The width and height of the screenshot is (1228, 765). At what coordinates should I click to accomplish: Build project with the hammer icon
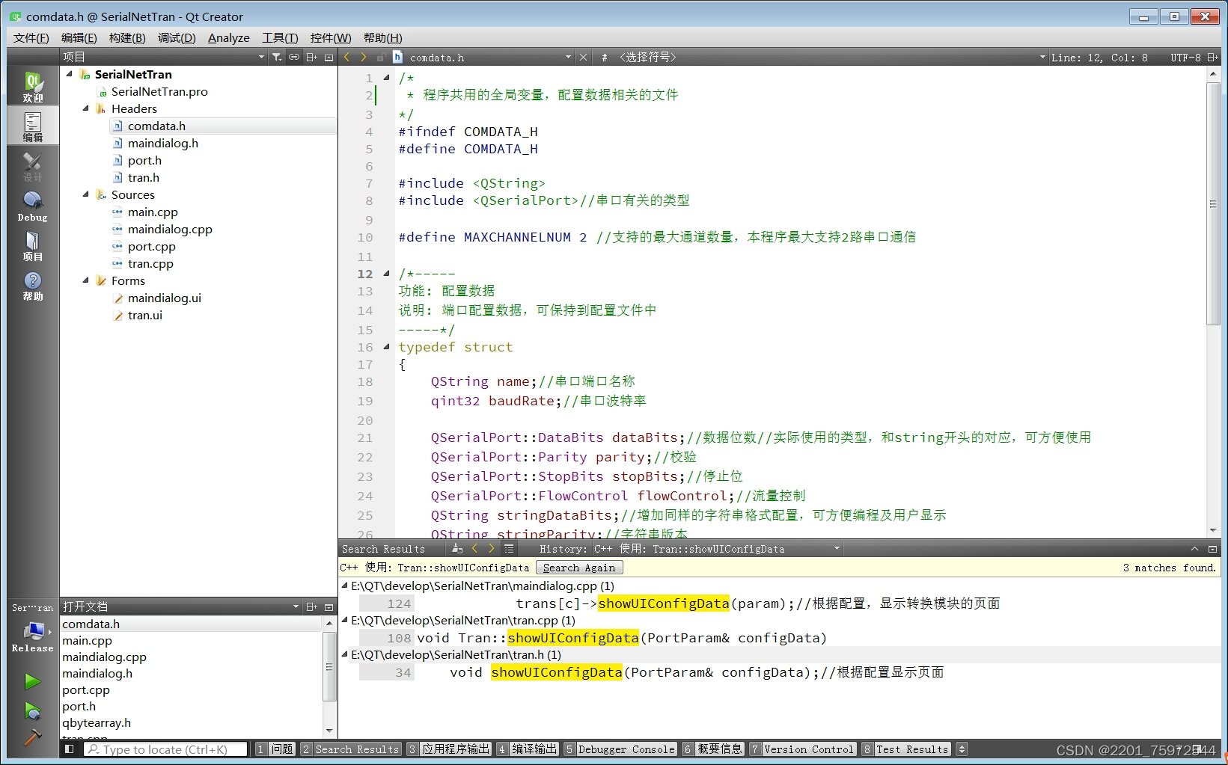coord(32,738)
